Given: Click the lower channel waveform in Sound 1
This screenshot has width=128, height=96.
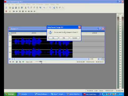Looking at the screenshot, I should pyautogui.click(x=42, y=52).
